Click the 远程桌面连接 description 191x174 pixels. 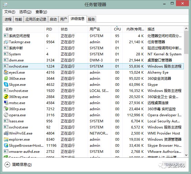[158, 103]
